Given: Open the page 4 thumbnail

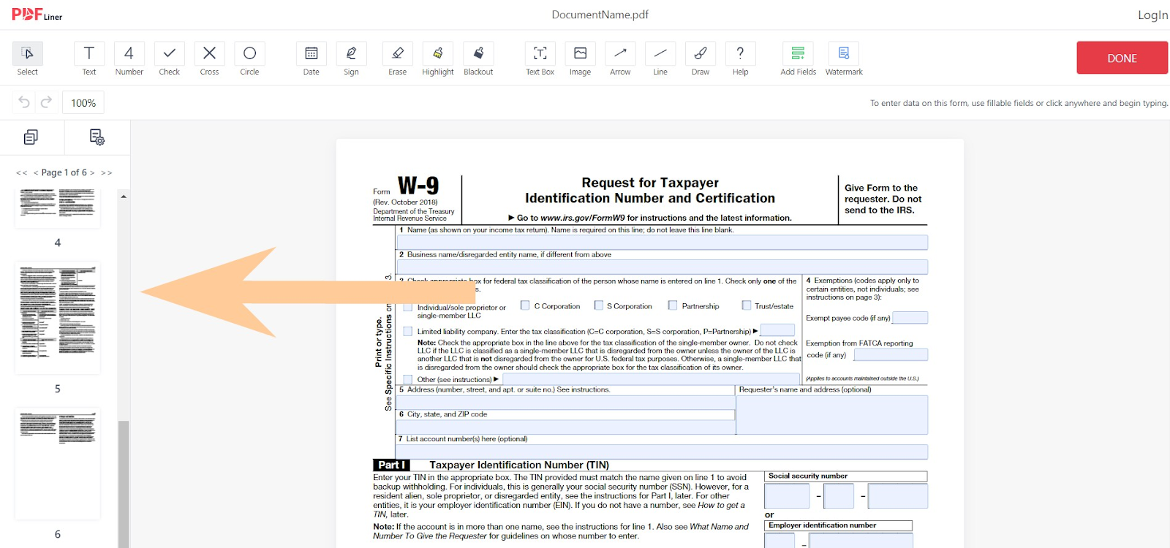Looking at the screenshot, I should pos(58,208).
